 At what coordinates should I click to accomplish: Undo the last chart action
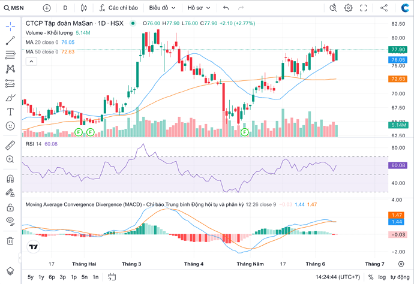pos(226,8)
